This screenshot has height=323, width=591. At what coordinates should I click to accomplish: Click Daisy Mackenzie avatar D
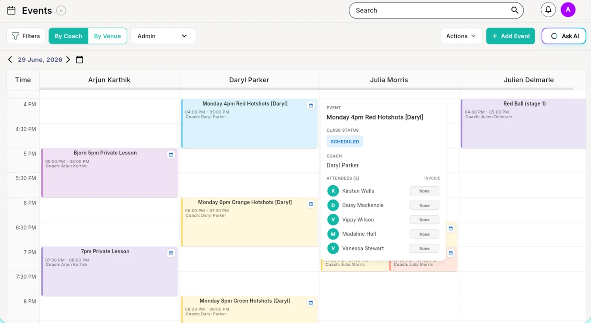point(333,205)
